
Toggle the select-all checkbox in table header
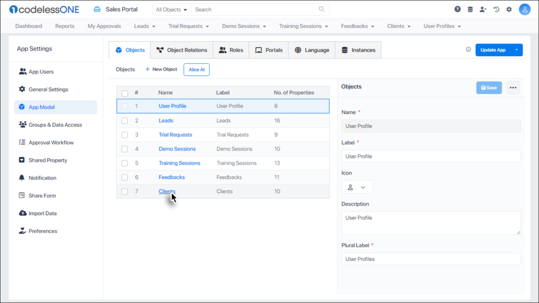pos(125,93)
